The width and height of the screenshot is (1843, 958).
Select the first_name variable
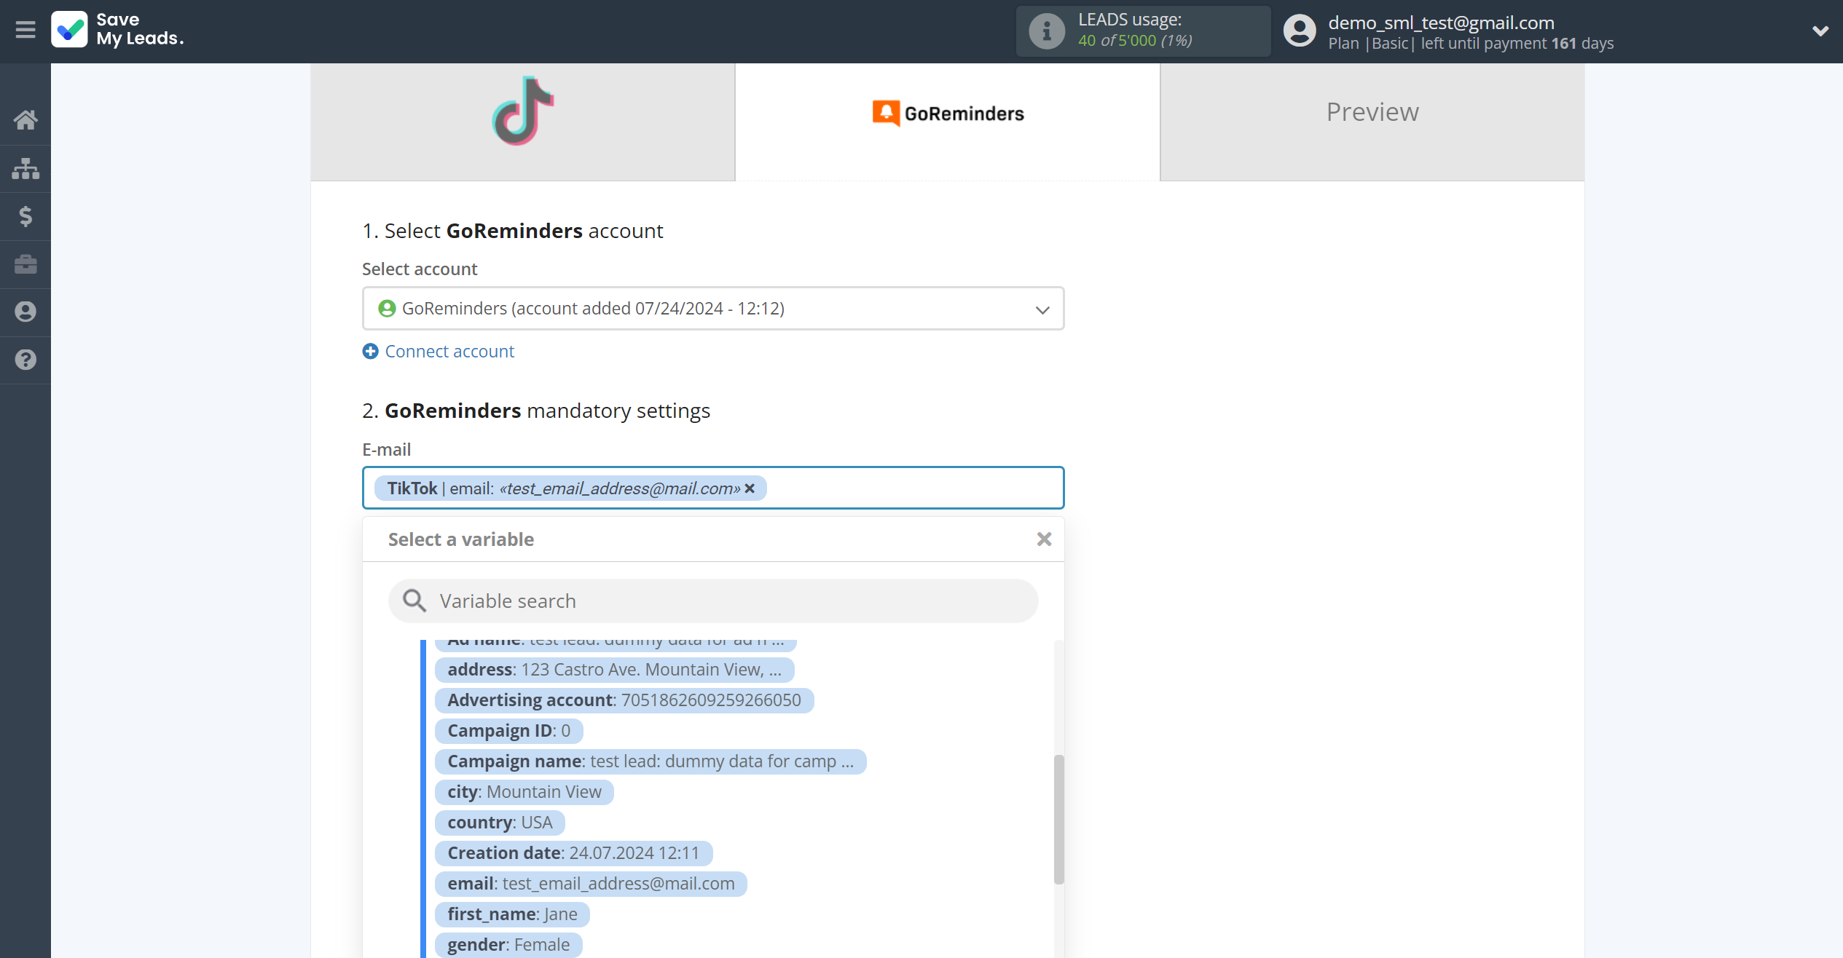pyautogui.click(x=512, y=914)
